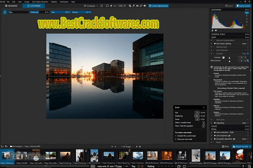Set red reject tag in status bar

click(142, 166)
